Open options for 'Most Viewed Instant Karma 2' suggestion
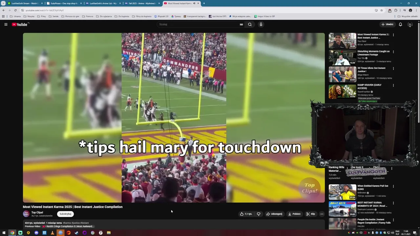This screenshot has height=236, width=420. coord(393,35)
